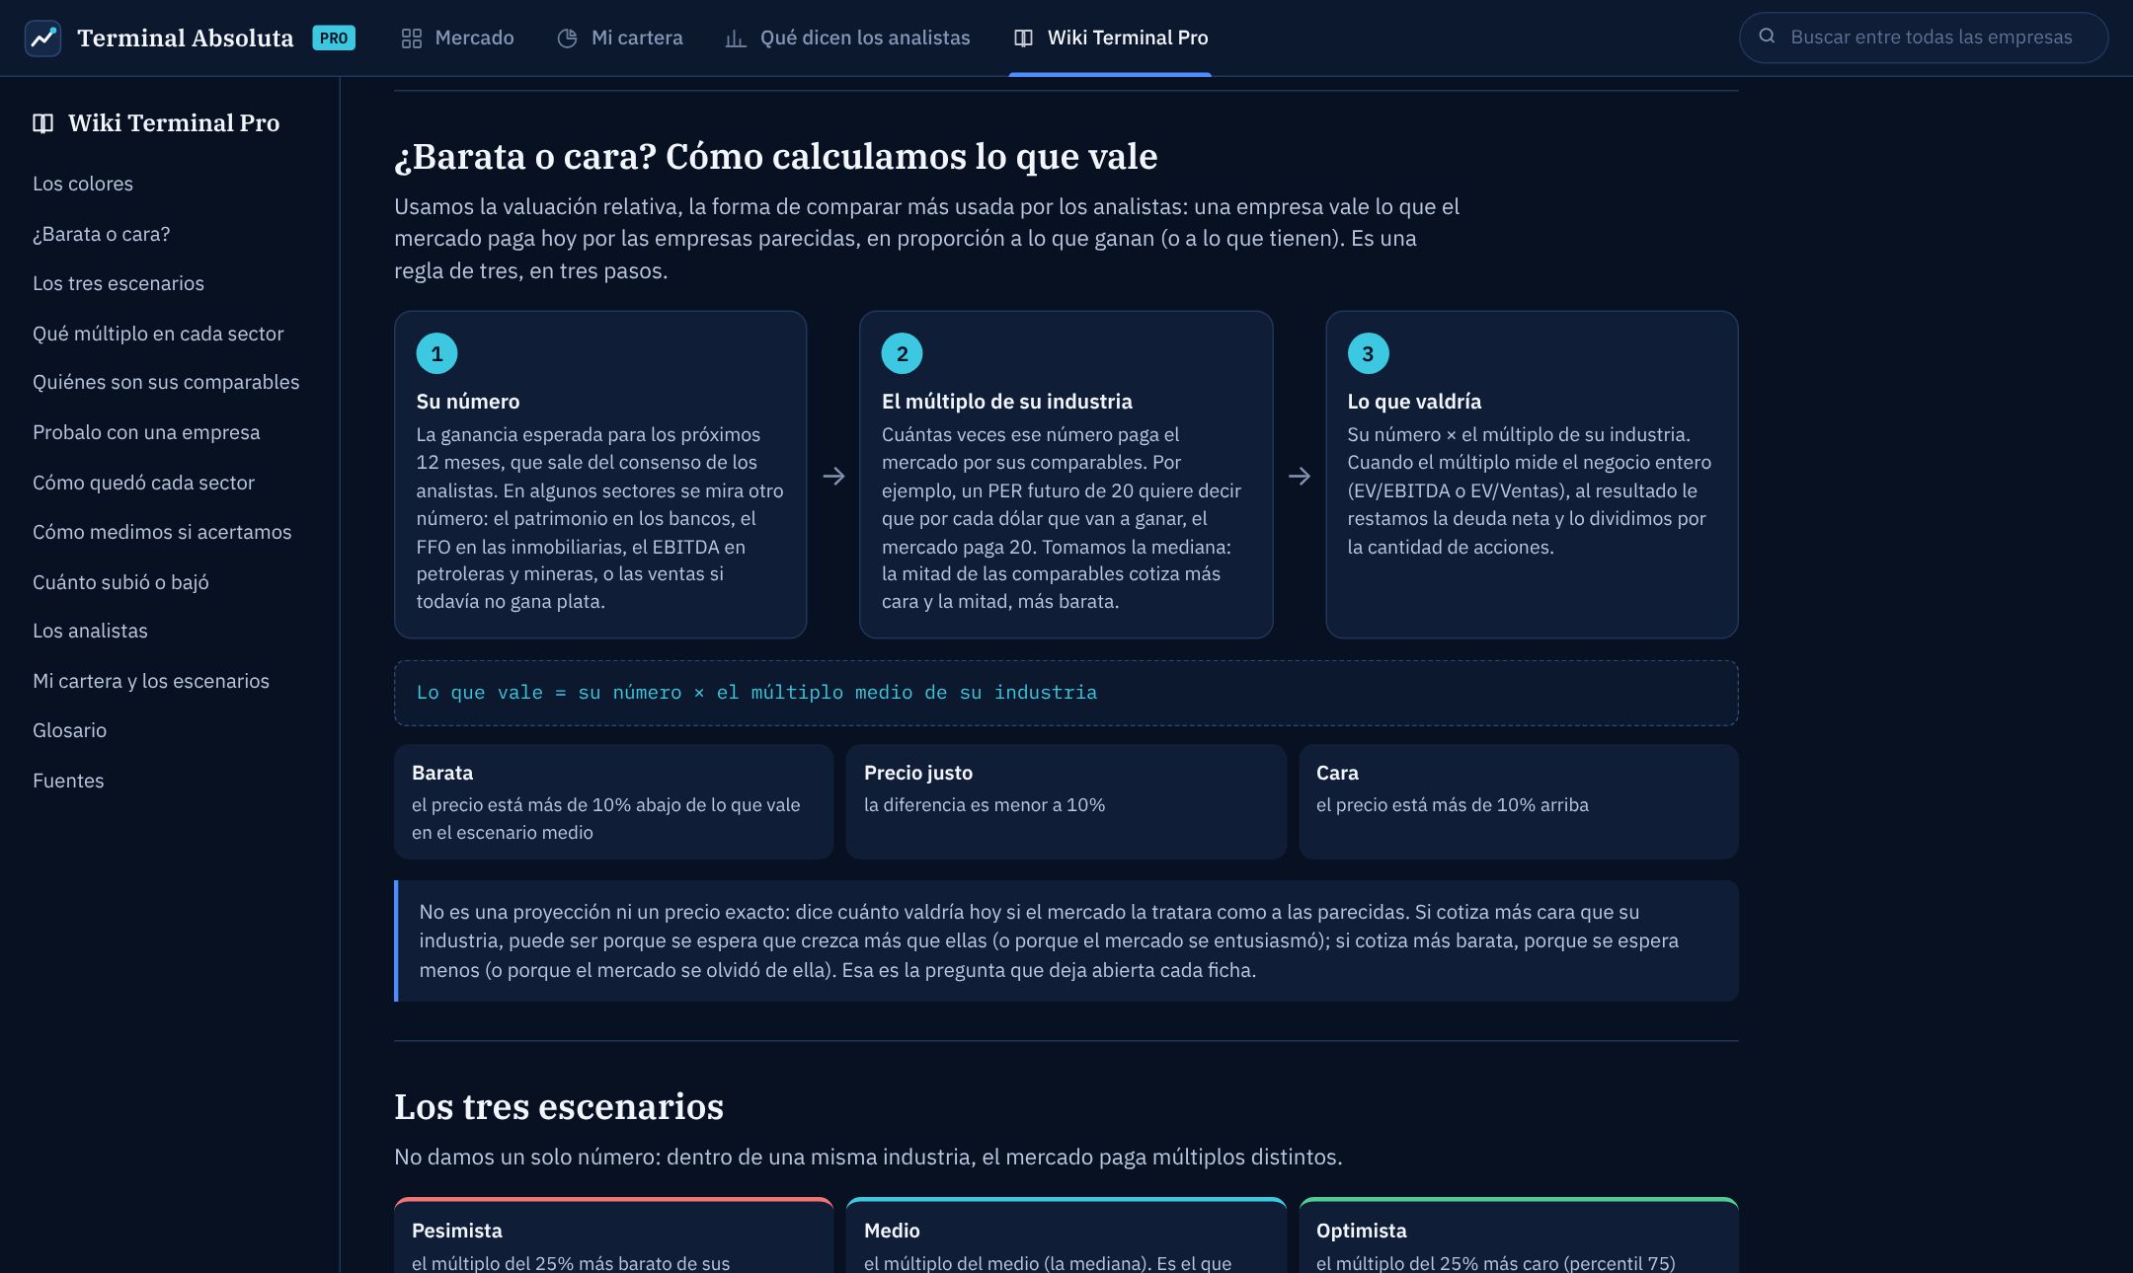Image resolution: width=2133 pixels, height=1273 pixels.
Task: Click the Terminal Absoluta chart logo icon
Action: pos(42,38)
